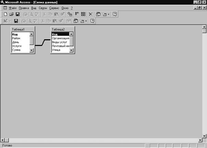Expand New Object dropdown arrow, upper toolbar
This screenshot has width=207, height=148.
(x=109, y=14)
